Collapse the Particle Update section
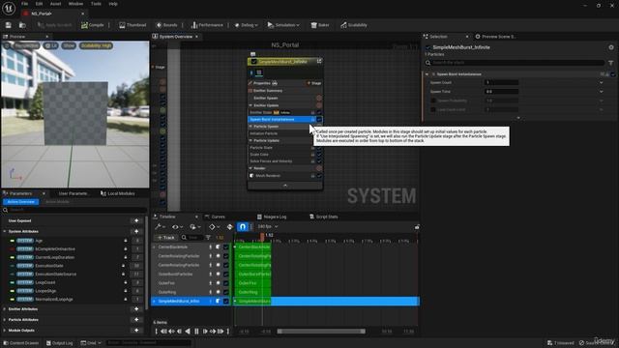This screenshot has height=348, width=619. click(251, 140)
